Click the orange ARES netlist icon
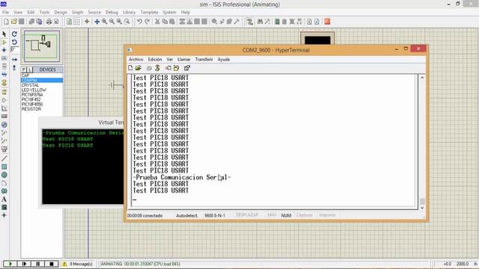 coord(327,22)
